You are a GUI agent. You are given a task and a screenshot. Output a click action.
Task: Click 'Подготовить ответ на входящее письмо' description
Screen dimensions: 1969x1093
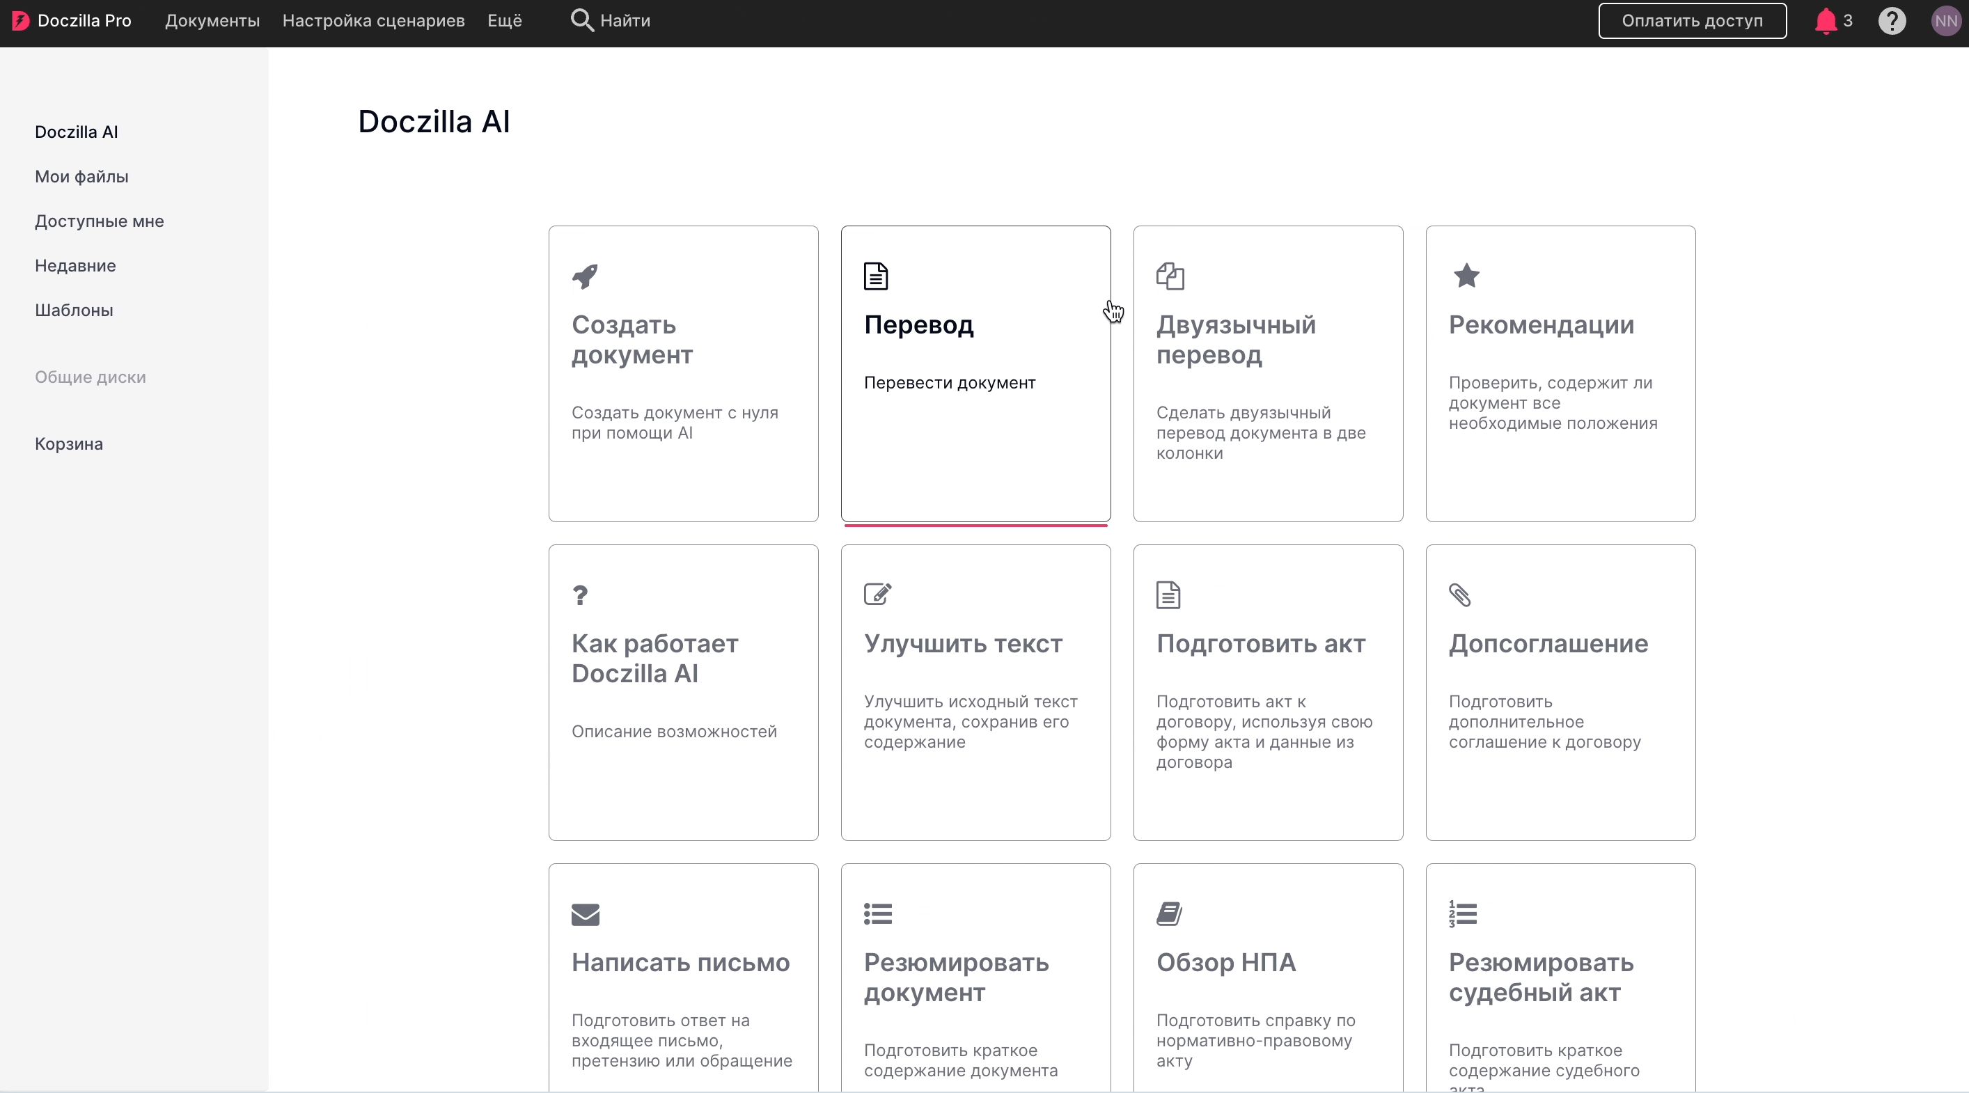pyautogui.click(x=682, y=1040)
